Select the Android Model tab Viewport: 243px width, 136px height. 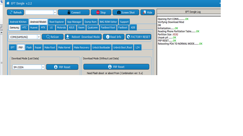click(38, 22)
